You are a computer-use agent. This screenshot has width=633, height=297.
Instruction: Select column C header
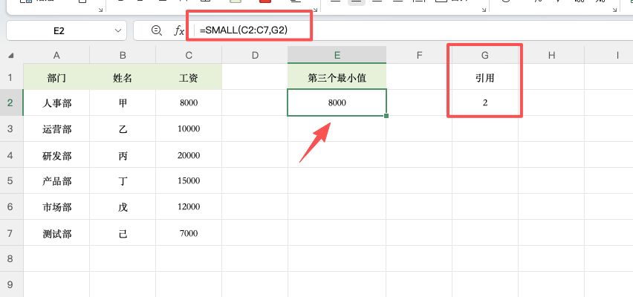[x=189, y=55]
